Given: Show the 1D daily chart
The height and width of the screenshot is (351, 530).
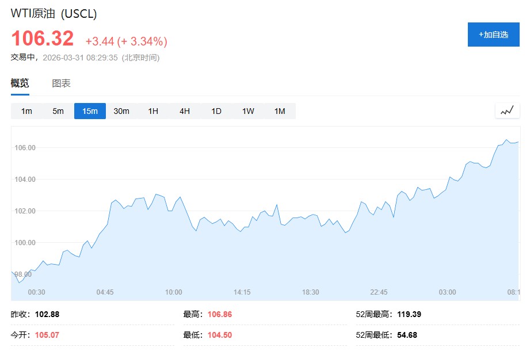Looking at the screenshot, I should pyautogui.click(x=216, y=111).
